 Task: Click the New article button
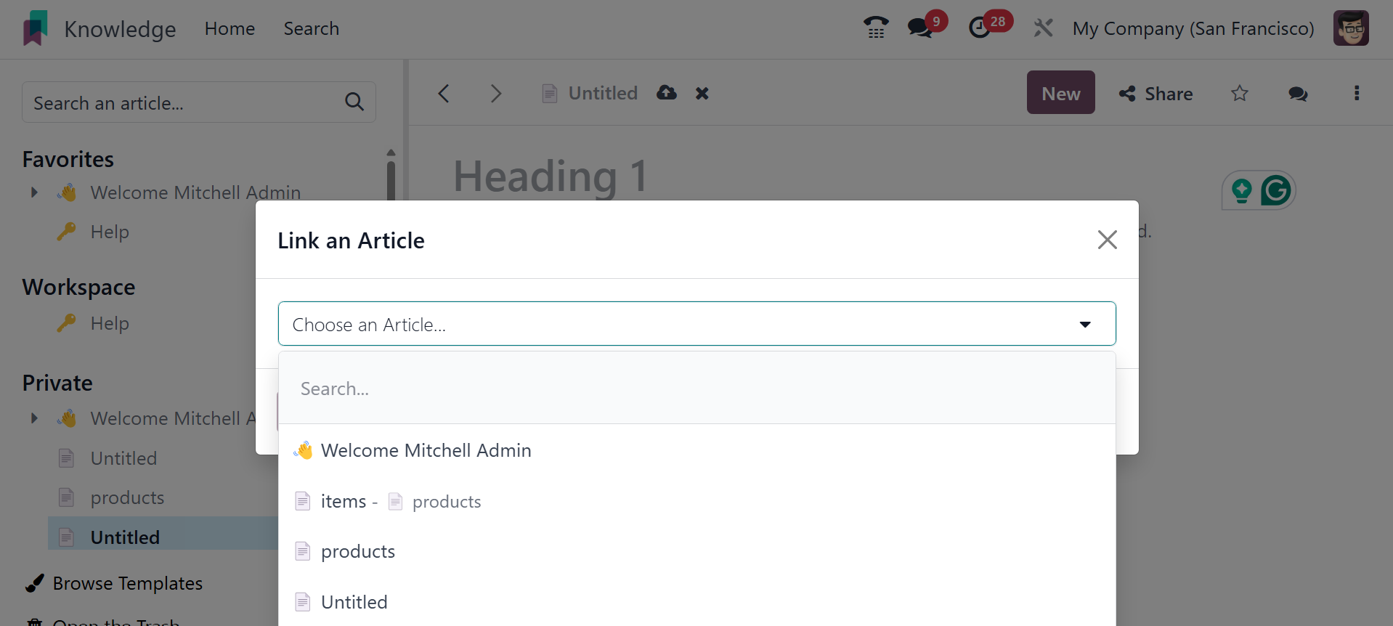tap(1060, 93)
